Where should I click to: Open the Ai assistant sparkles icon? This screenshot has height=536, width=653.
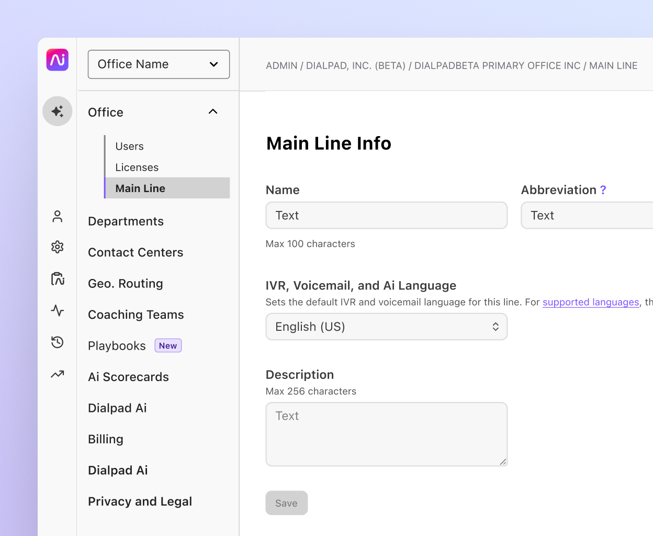[57, 111]
